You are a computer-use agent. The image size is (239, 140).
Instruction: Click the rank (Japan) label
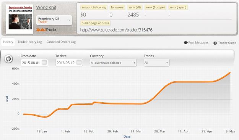[x=178, y=7]
